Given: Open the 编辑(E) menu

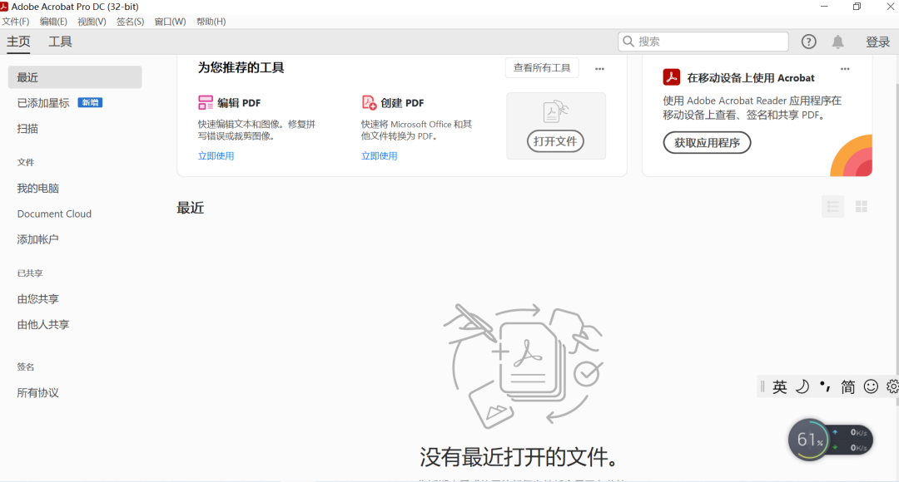Looking at the screenshot, I should click(x=53, y=22).
